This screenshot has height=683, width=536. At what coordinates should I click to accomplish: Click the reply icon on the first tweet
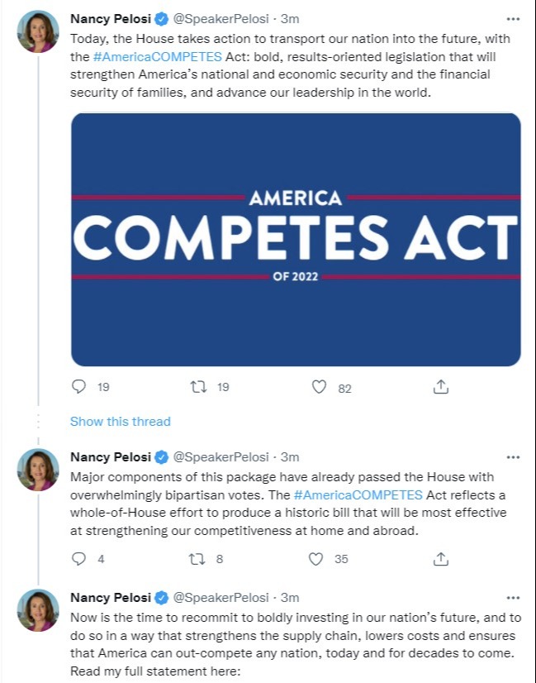pos(81,385)
